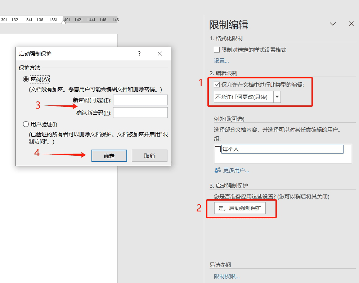359x283 pixels.
Task: Enable 限制对选定的样式设置格式 checkbox
Action: pyautogui.click(x=217, y=50)
